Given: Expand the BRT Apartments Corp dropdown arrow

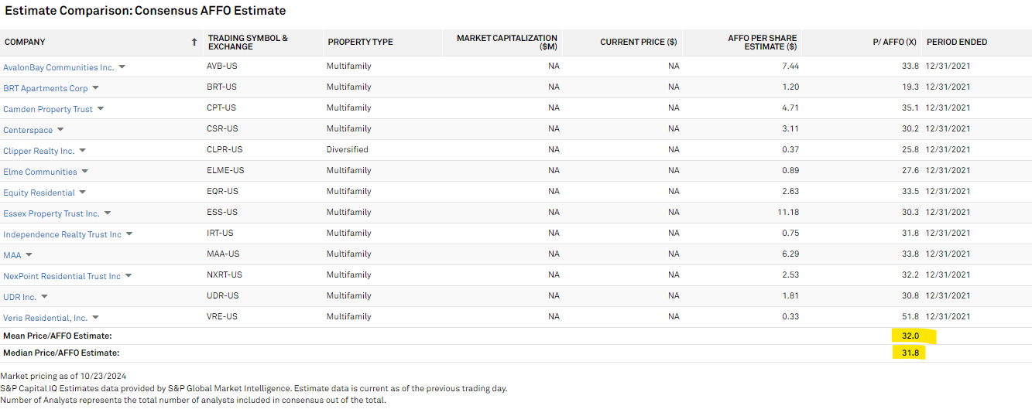Looking at the screenshot, I should click(x=95, y=88).
